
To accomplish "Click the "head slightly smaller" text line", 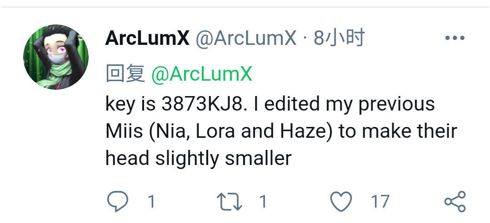I will pos(198,159).
